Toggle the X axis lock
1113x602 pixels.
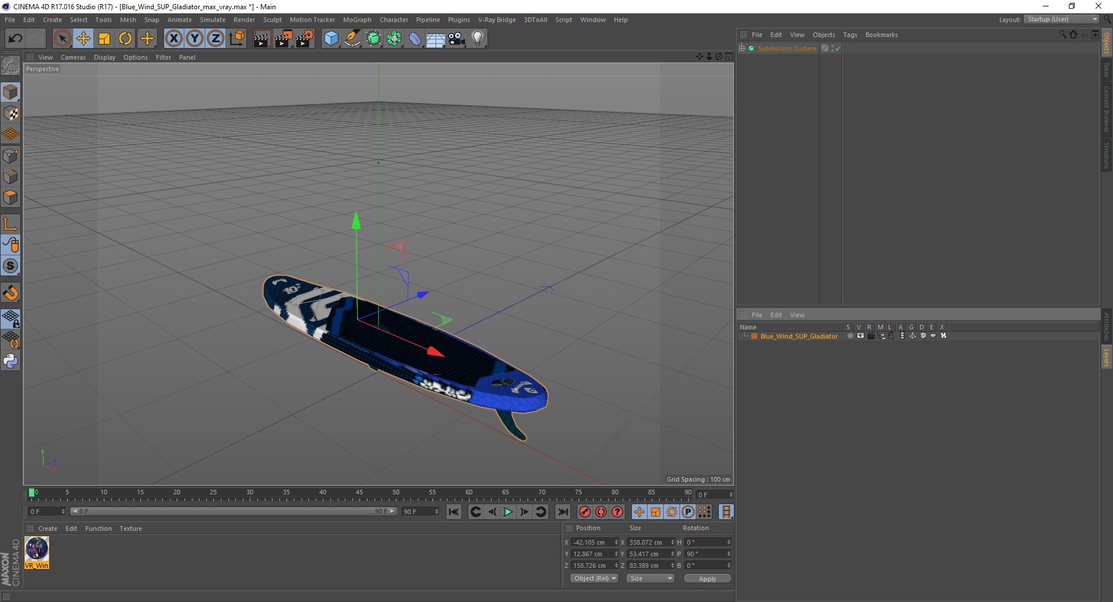[173, 39]
